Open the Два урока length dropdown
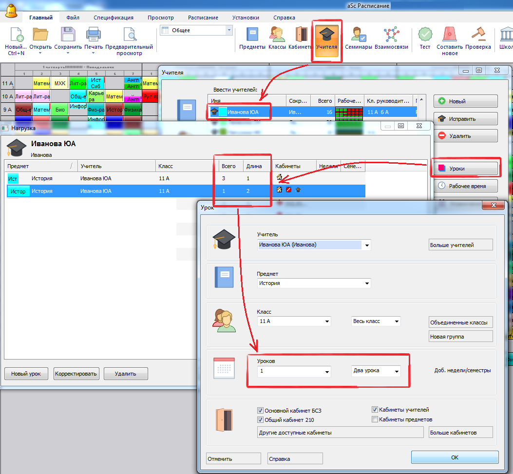513x474 pixels. [x=397, y=371]
